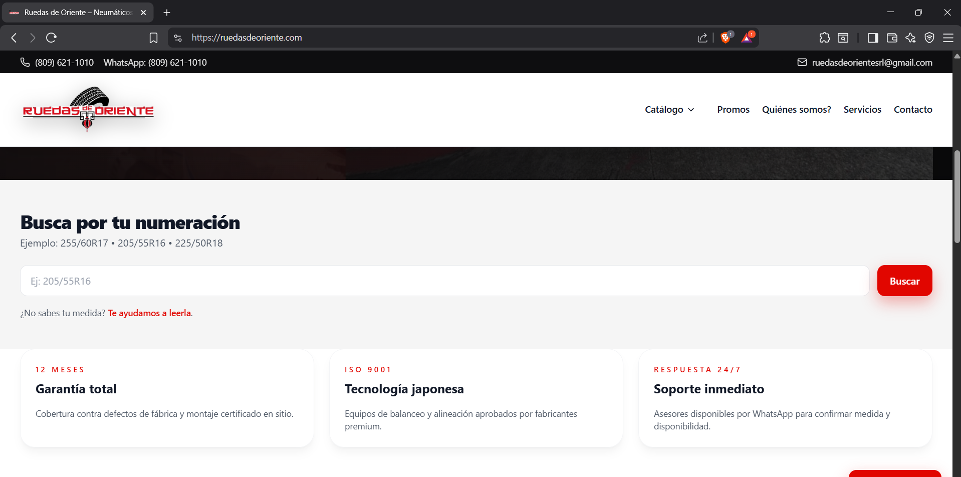Open Brave Wallet icon
Viewport: 961px width, 477px height.
(892, 38)
